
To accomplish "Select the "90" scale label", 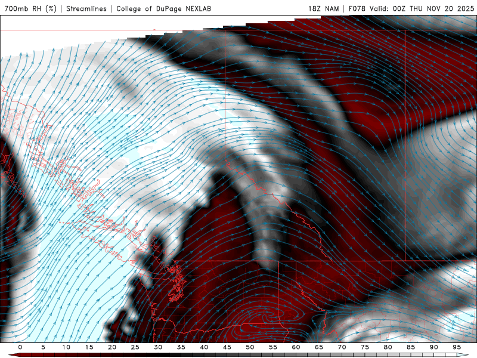I will [433, 347].
